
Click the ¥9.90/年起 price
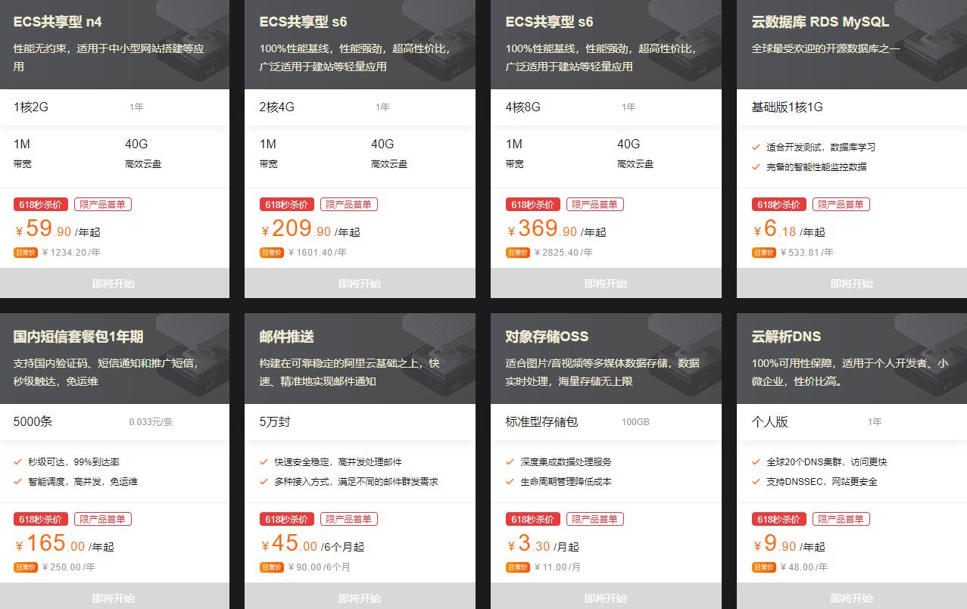(789, 543)
